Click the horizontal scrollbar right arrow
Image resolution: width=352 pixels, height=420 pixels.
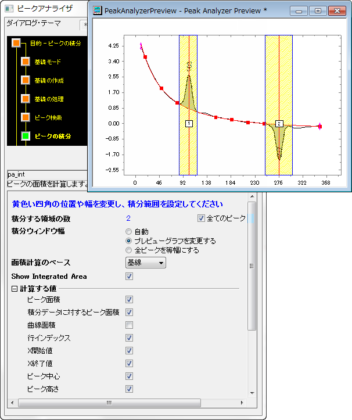click(242, 403)
